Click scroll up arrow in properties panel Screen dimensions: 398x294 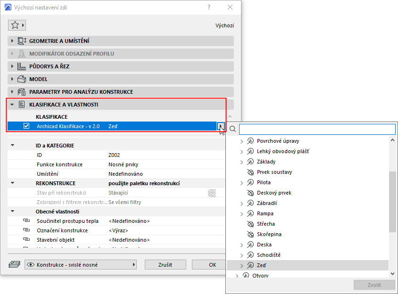pos(230,116)
